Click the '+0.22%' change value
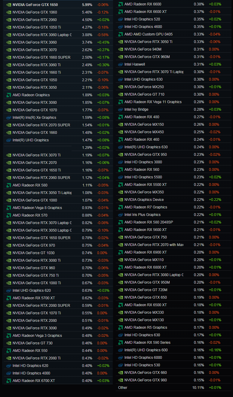233x397 pixels. pyautogui.click(x=215, y=200)
